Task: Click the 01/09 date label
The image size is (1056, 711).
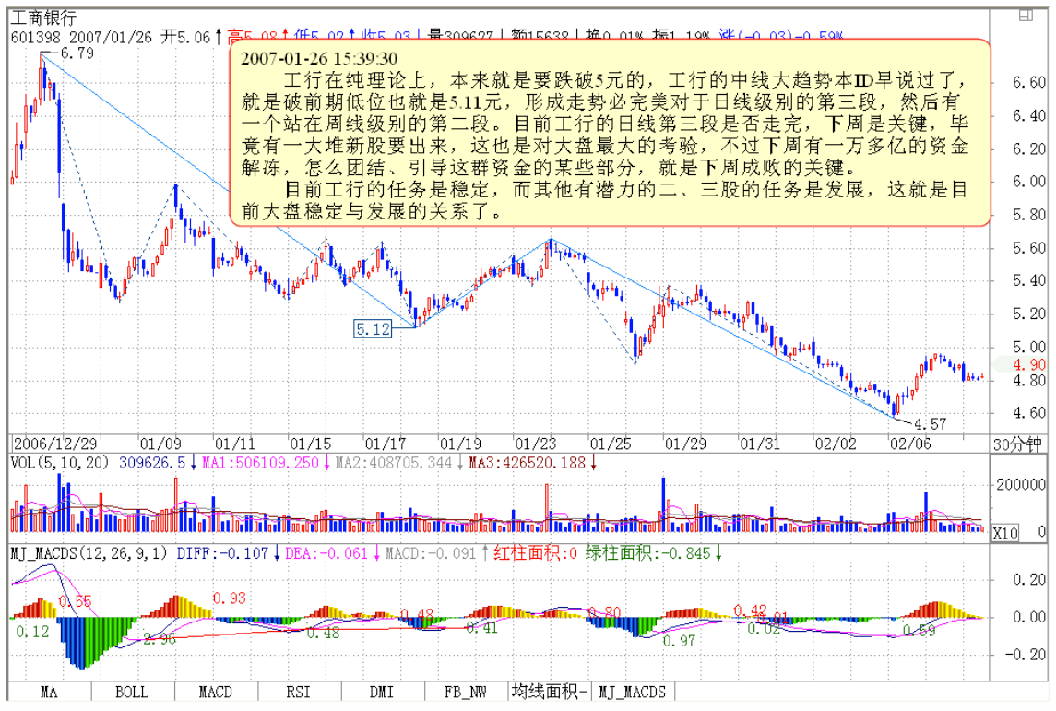Action: pos(160,444)
